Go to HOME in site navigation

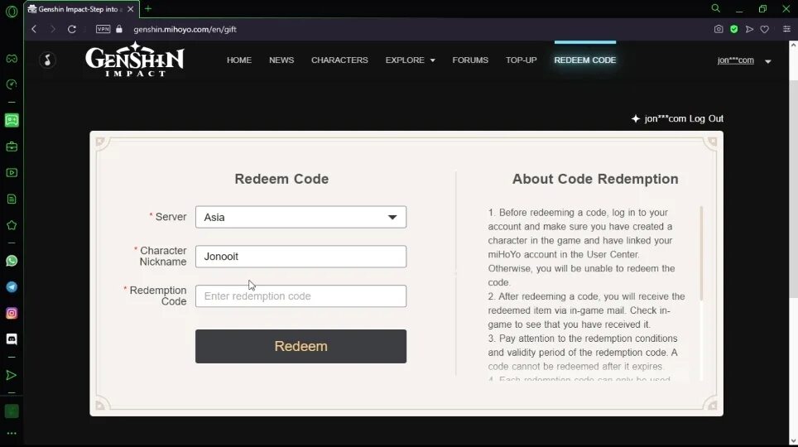[x=239, y=60]
